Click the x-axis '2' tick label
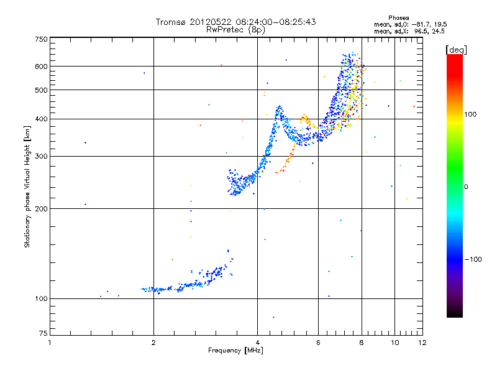The height and width of the screenshot is (373, 497). (x=153, y=343)
